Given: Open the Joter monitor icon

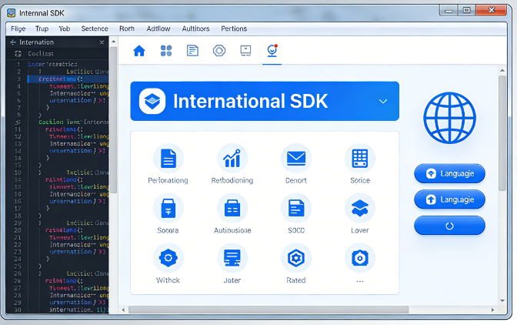Looking at the screenshot, I should click(232, 258).
